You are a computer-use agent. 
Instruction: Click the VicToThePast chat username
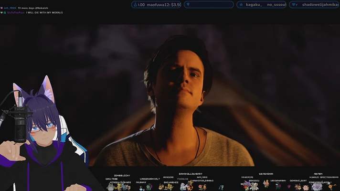tap(16, 12)
